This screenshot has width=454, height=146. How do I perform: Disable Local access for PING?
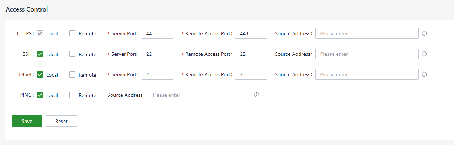point(40,95)
